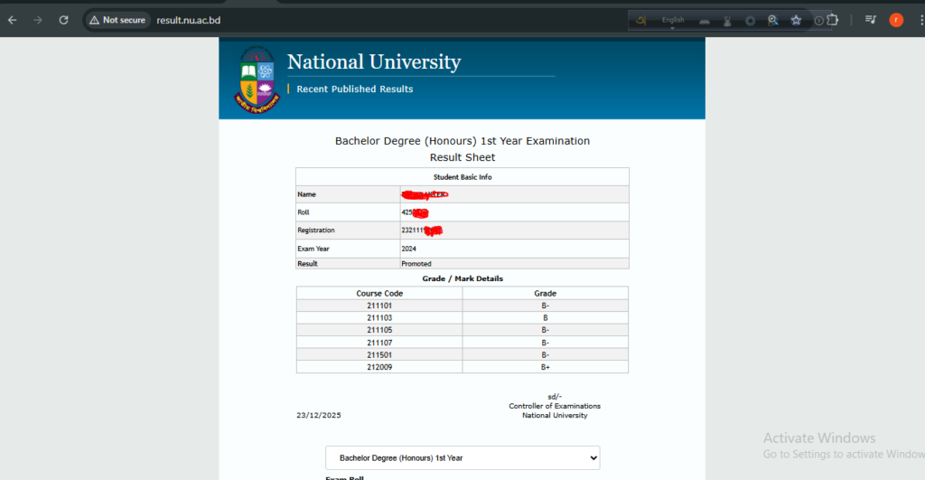Click the orange profile avatar
The image size is (925, 480).
point(896,20)
